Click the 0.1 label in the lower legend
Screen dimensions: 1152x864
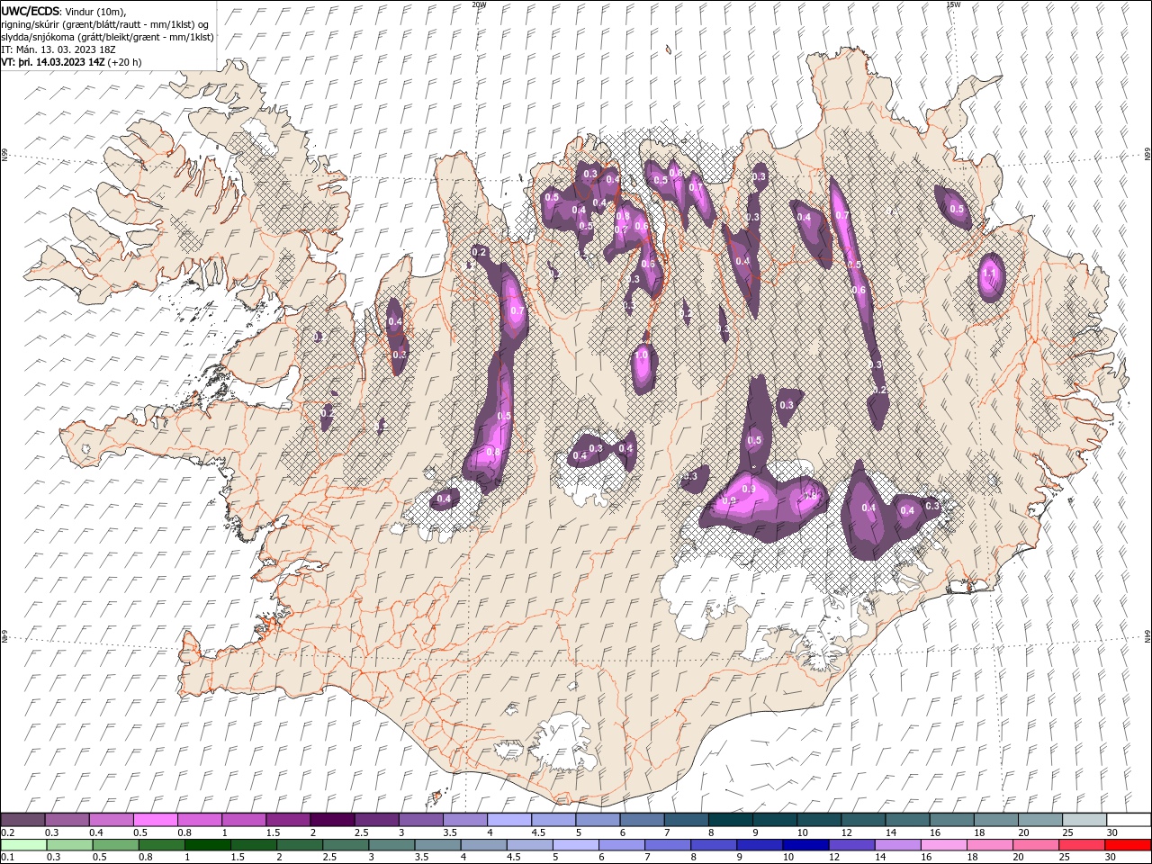tap(6, 858)
